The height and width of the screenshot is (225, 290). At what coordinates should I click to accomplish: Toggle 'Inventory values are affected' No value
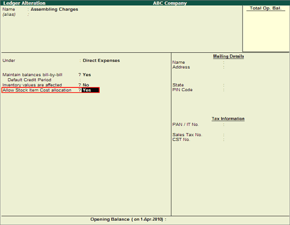(86, 85)
